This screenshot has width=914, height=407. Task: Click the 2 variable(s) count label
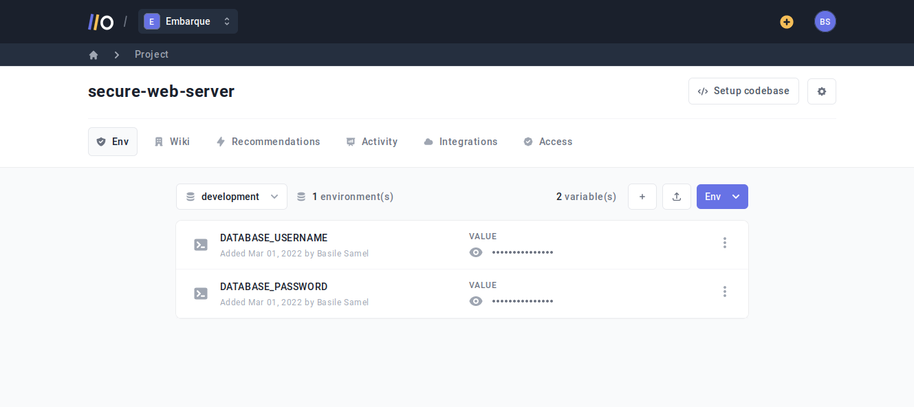[x=587, y=197]
